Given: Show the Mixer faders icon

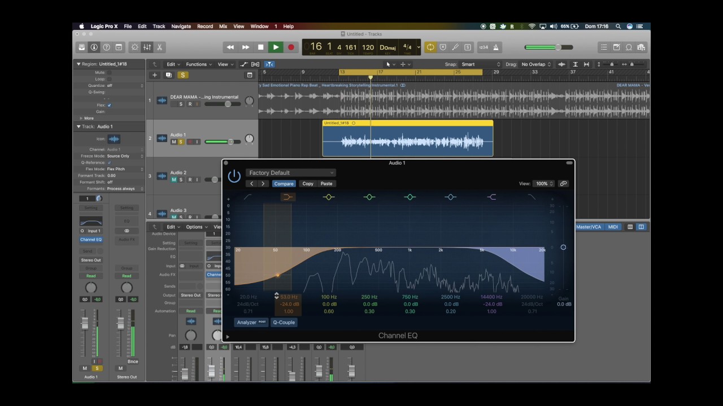Looking at the screenshot, I should pos(147,47).
